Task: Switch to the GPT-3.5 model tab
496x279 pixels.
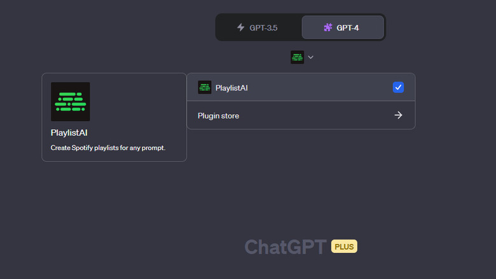Action: coord(257,27)
